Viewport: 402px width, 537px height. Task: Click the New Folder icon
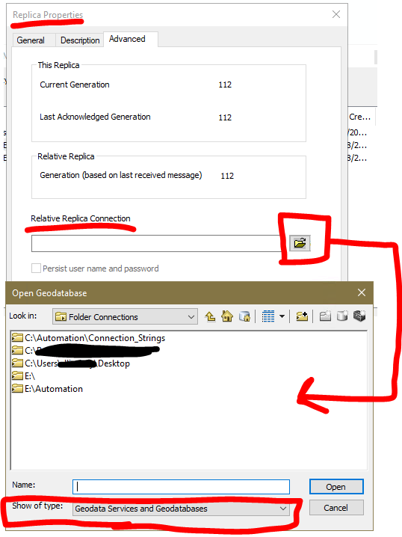325,316
